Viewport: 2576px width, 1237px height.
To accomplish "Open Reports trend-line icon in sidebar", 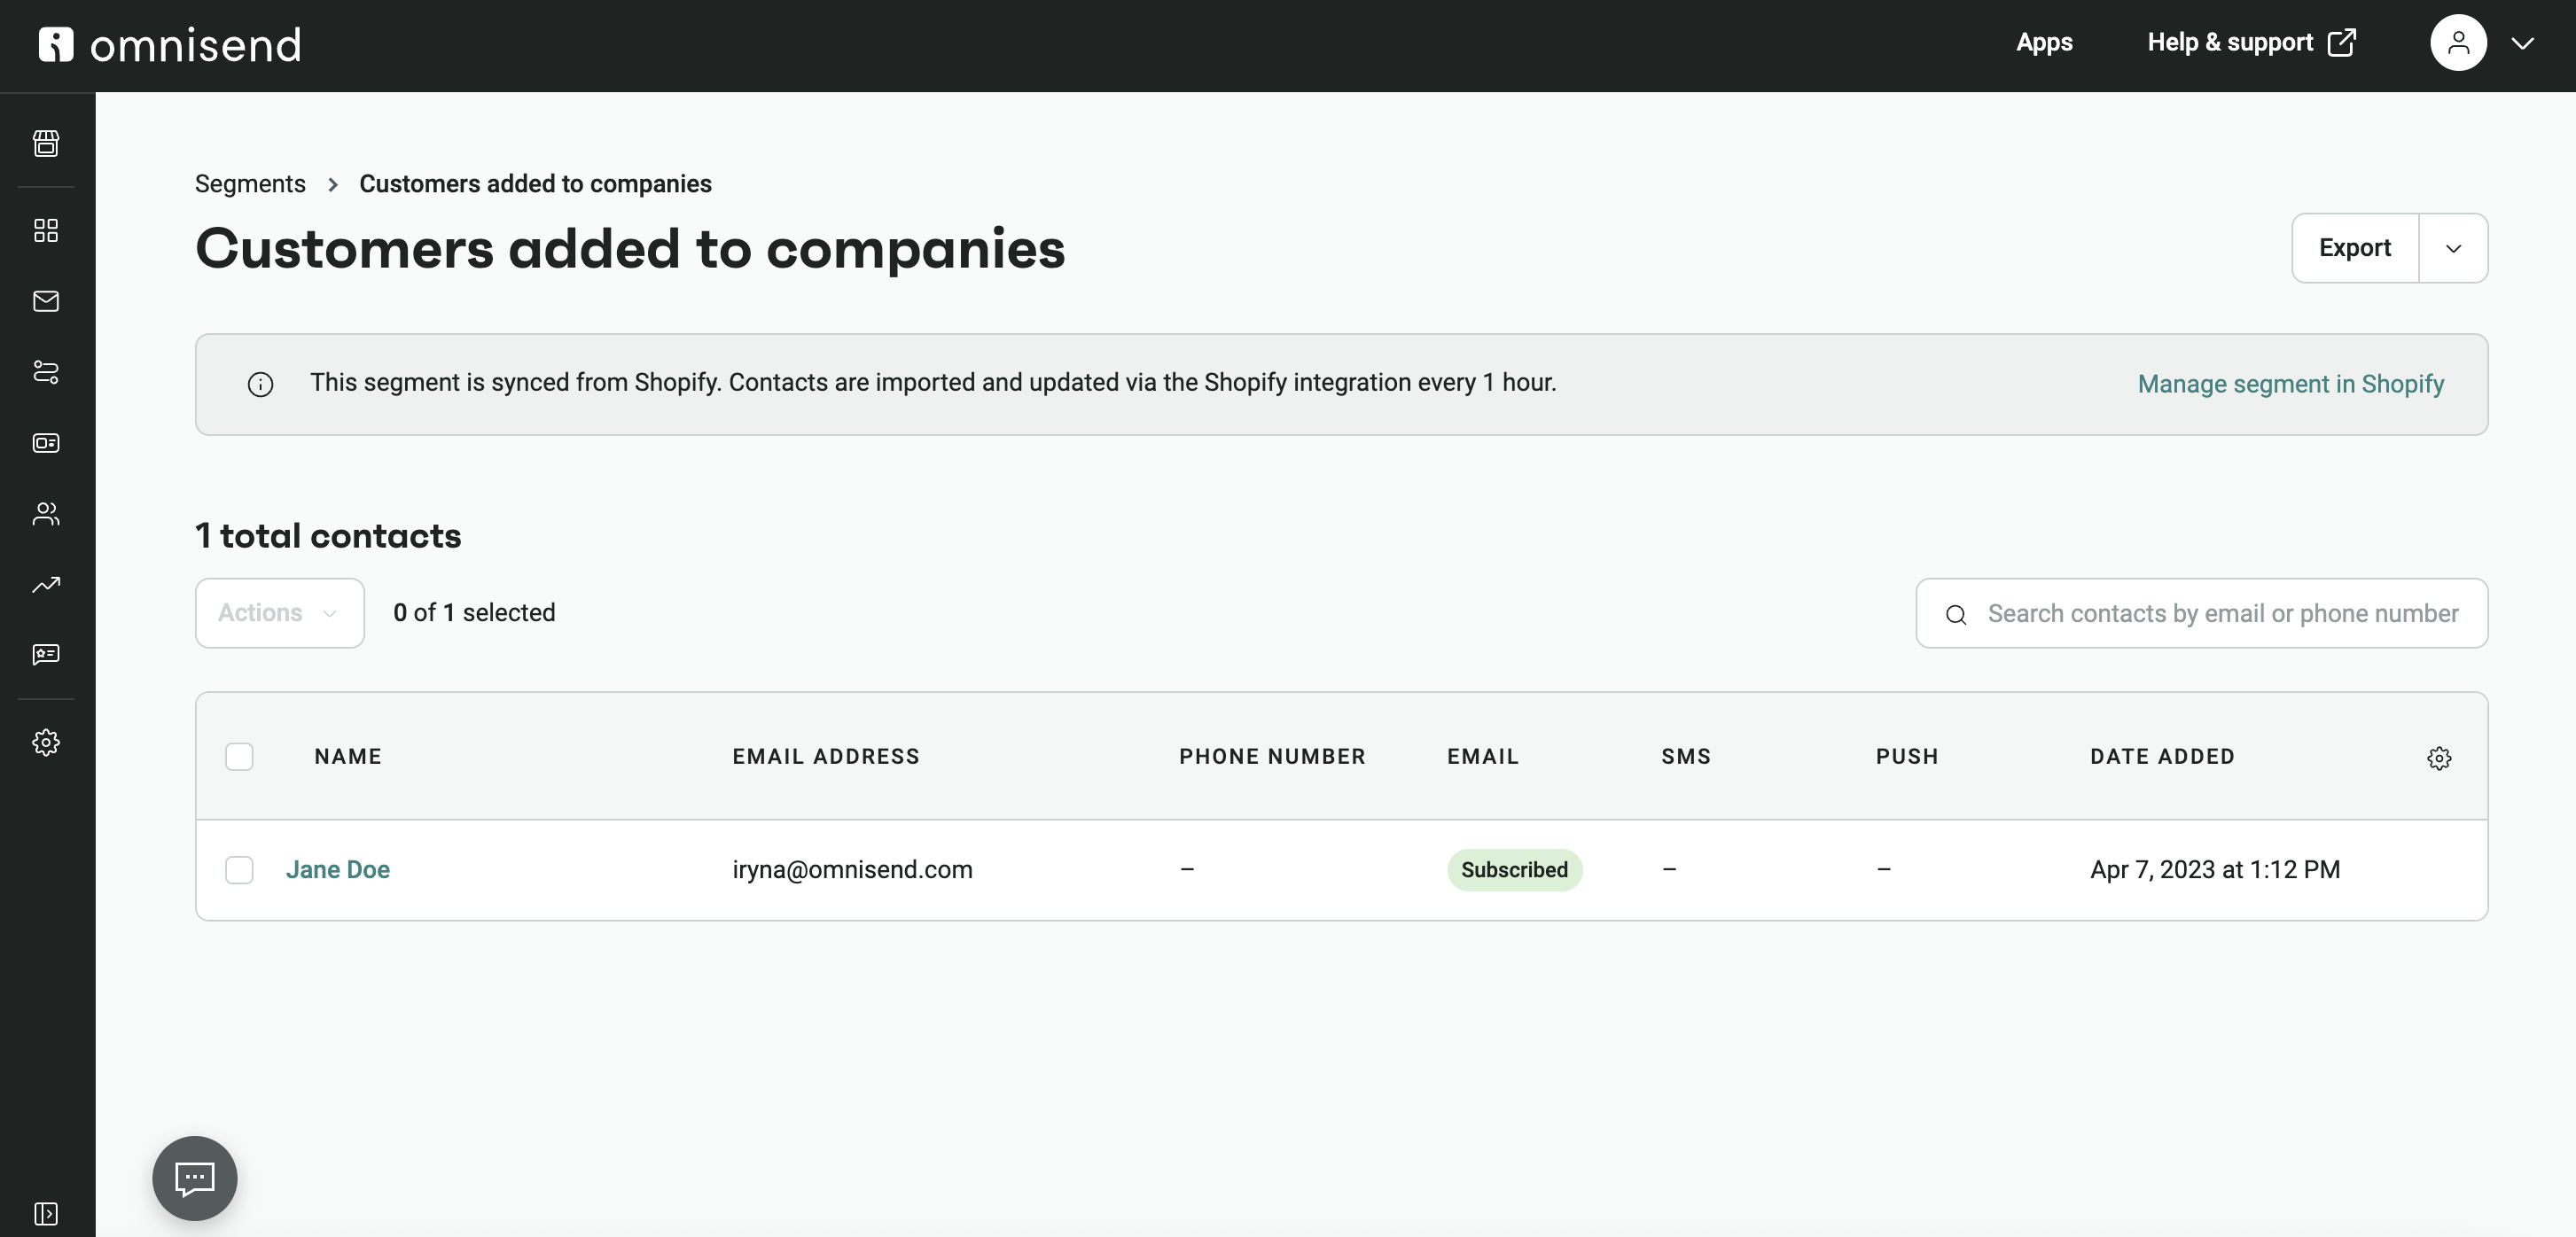I will pyautogui.click(x=46, y=584).
